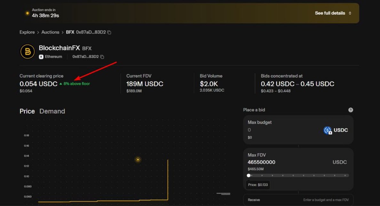Click the 2.035K USDC bid volume subtext
Viewport: 380px width, 206px height.
tap(212, 90)
